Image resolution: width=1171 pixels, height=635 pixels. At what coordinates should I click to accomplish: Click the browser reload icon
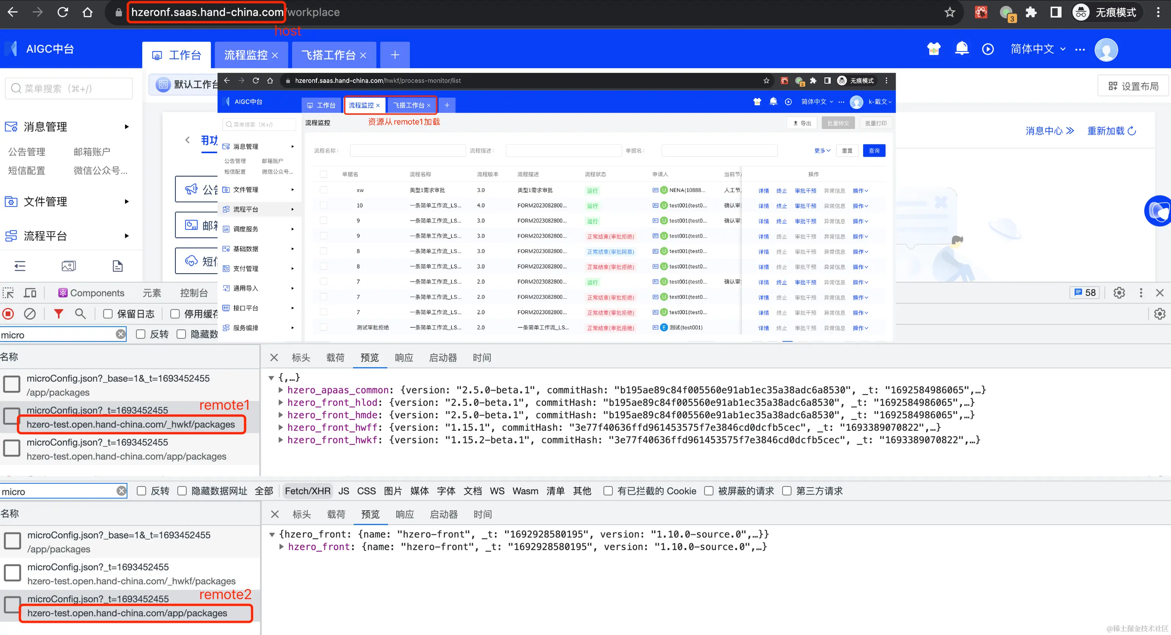[63, 12]
